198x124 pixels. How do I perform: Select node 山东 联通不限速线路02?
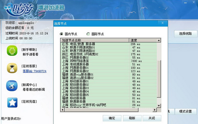point(109,51)
